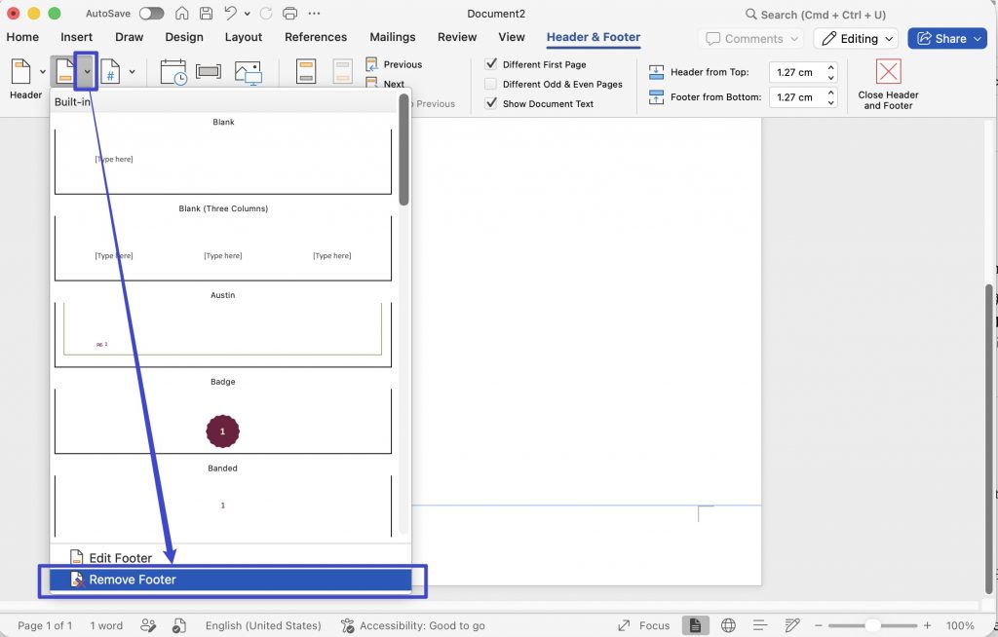Click the track changes status bar icon
Image resolution: width=998 pixels, height=637 pixels.
click(148, 625)
